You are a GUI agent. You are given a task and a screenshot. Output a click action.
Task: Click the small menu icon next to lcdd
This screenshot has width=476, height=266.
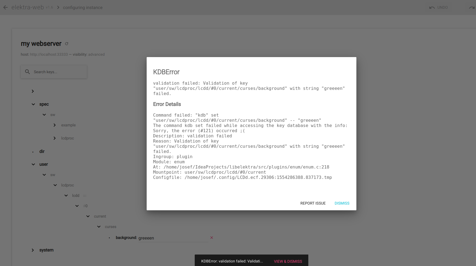click(x=85, y=196)
